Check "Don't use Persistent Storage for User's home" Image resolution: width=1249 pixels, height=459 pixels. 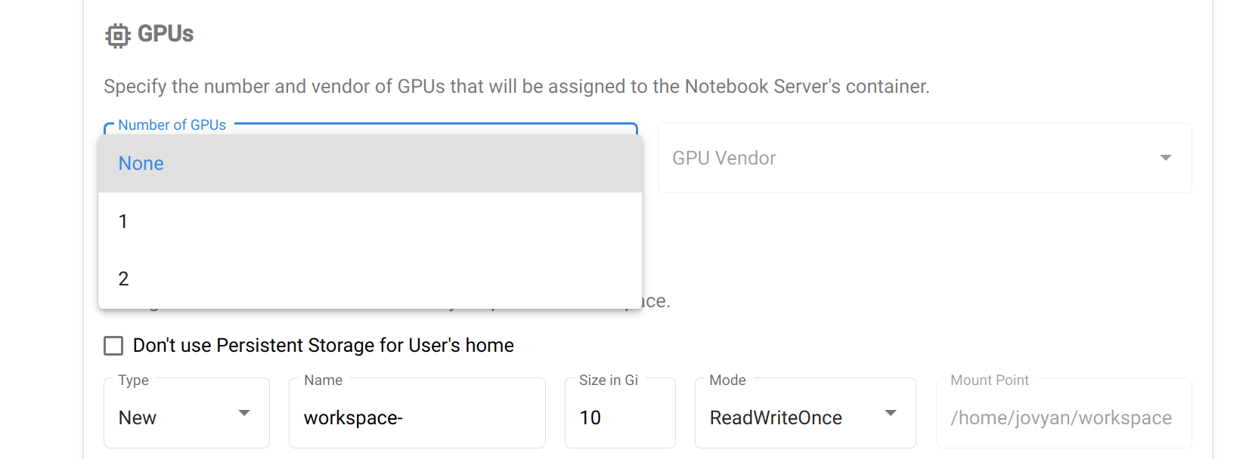pos(113,345)
